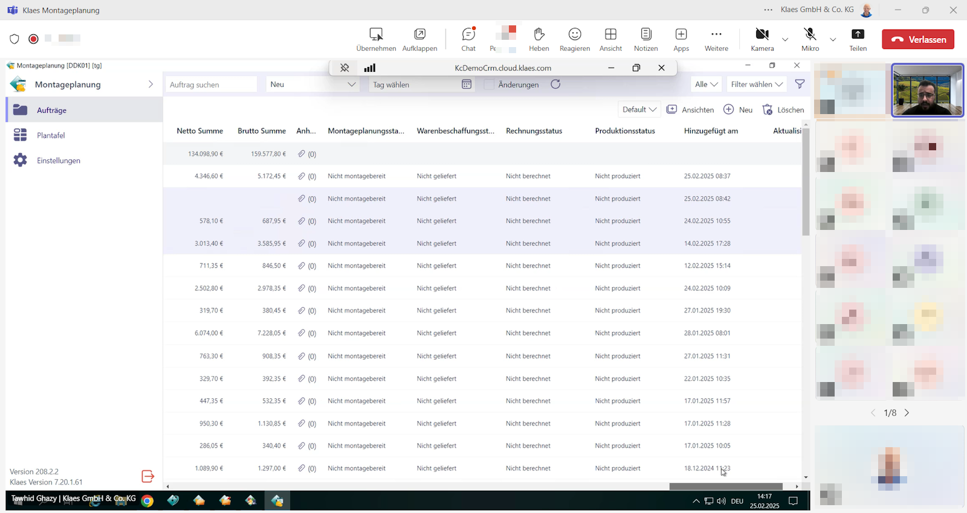Click the Löschen delete button
The height and width of the screenshot is (513, 967).
coord(783,109)
